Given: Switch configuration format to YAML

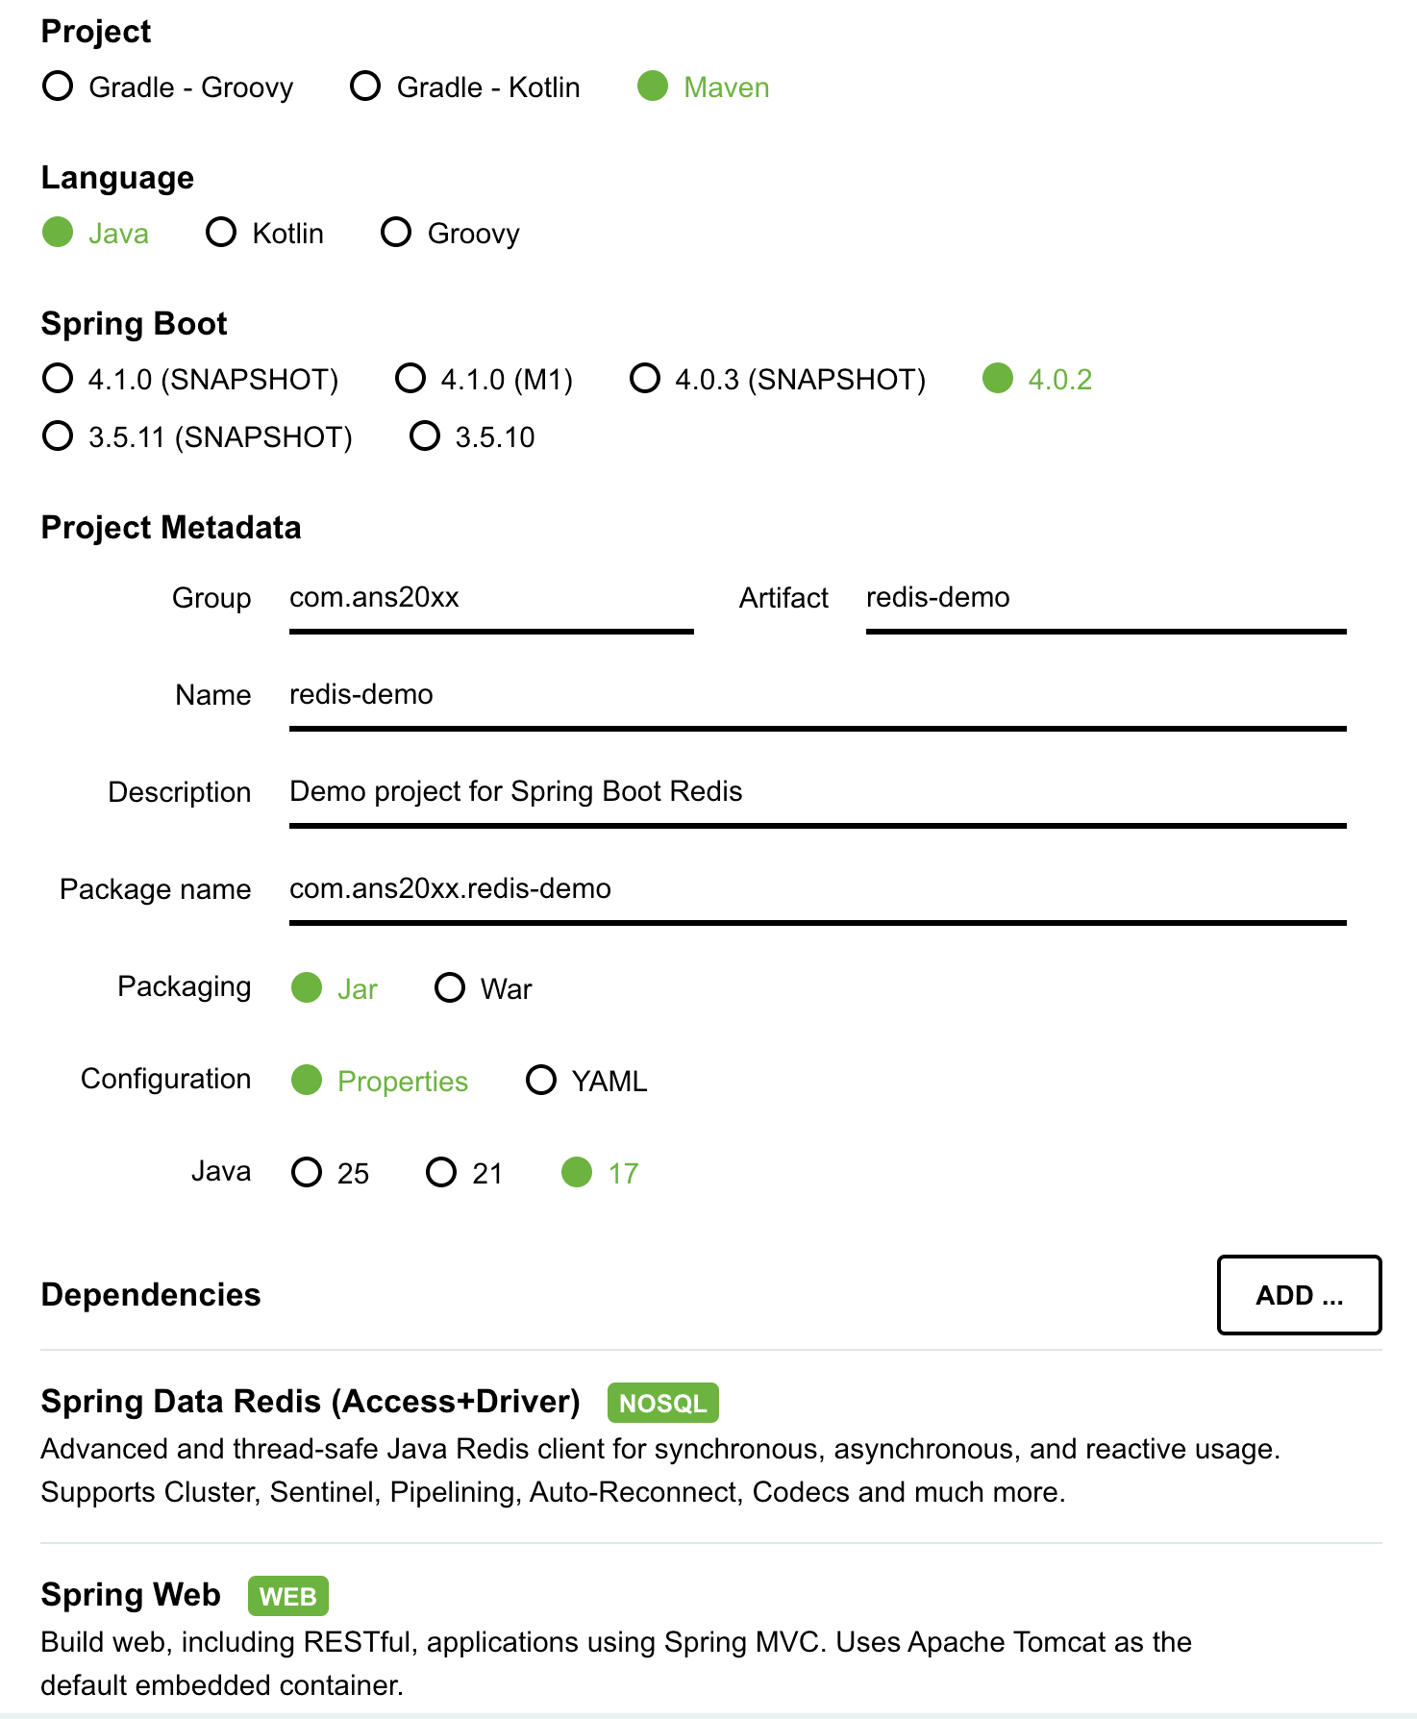Looking at the screenshot, I should (586, 1081).
